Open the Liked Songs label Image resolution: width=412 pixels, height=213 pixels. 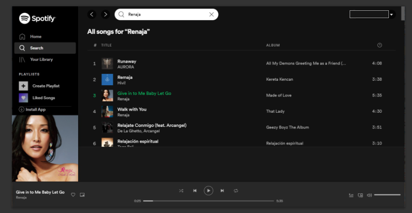(44, 98)
